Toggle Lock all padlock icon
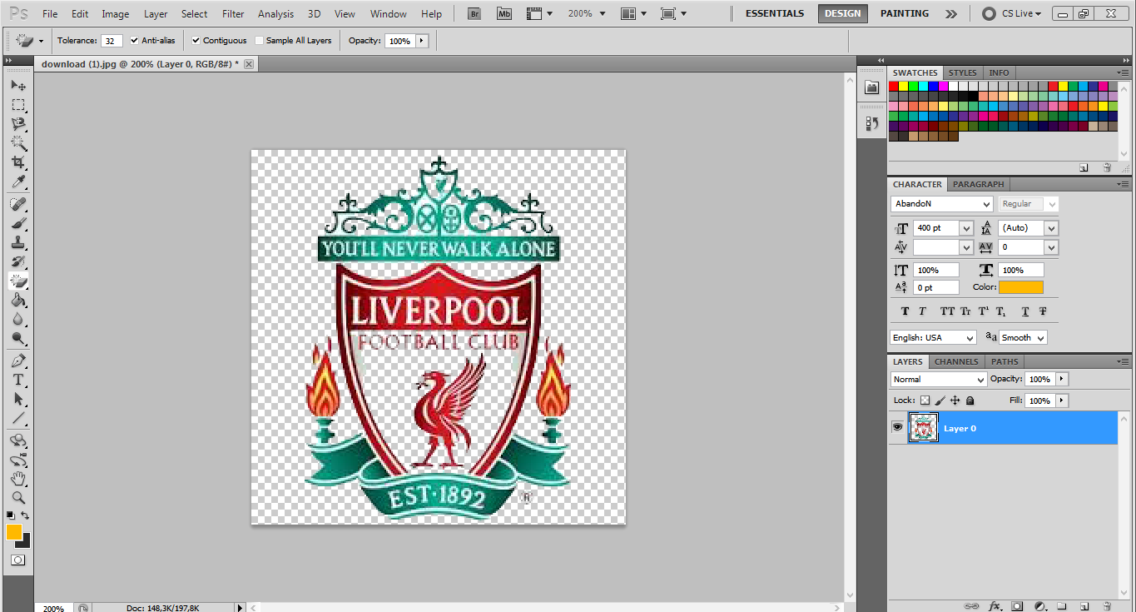Image resolution: width=1136 pixels, height=612 pixels. (x=970, y=401)
